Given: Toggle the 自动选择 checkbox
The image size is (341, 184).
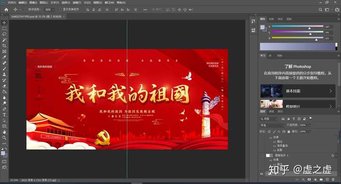Looking at the screenshot, I should [26, 9].
